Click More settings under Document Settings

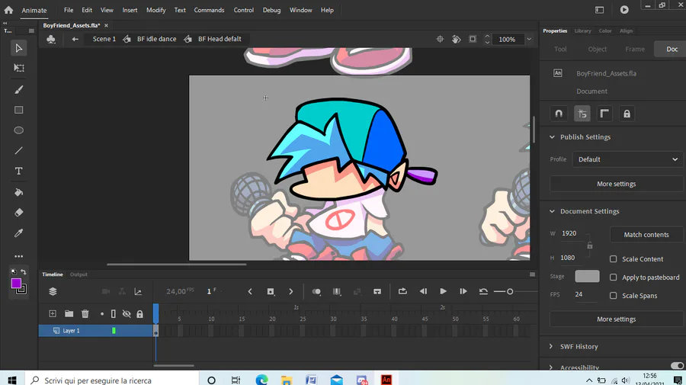616,319
